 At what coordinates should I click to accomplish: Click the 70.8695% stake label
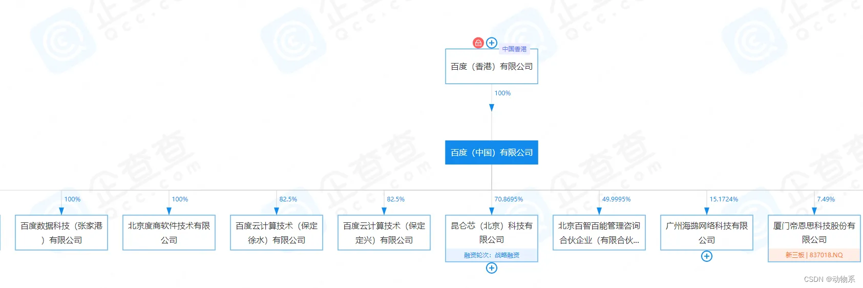(509, 199)
